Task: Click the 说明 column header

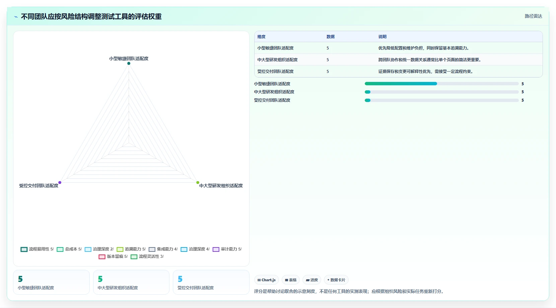Action: point(383,37)
